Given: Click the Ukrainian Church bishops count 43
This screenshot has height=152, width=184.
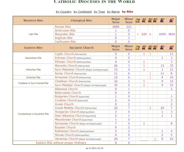Looking at the screenshot, I should 171,139.
